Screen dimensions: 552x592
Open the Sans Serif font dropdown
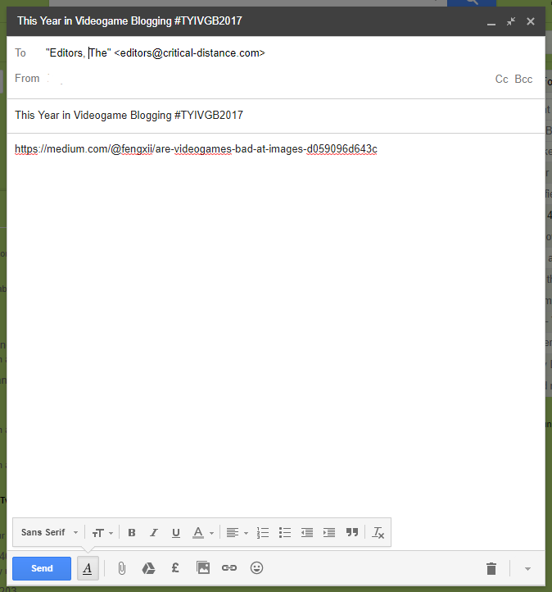[49, 532]
